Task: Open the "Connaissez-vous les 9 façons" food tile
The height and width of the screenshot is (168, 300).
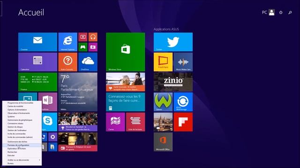Action: (126, 102)
